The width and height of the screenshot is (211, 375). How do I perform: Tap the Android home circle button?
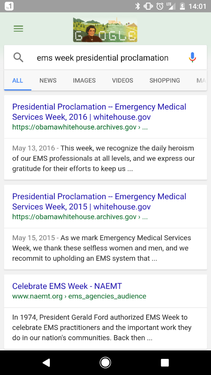(x=105, y=363)
